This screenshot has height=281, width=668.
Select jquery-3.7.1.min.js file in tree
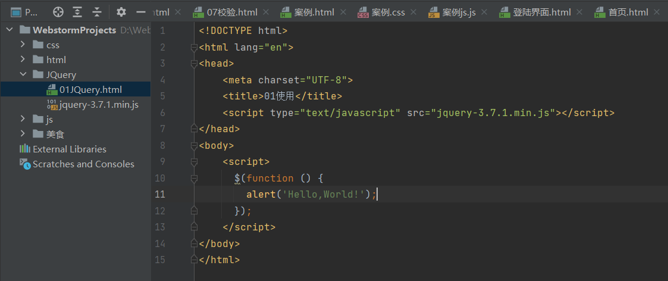point(99,104)
